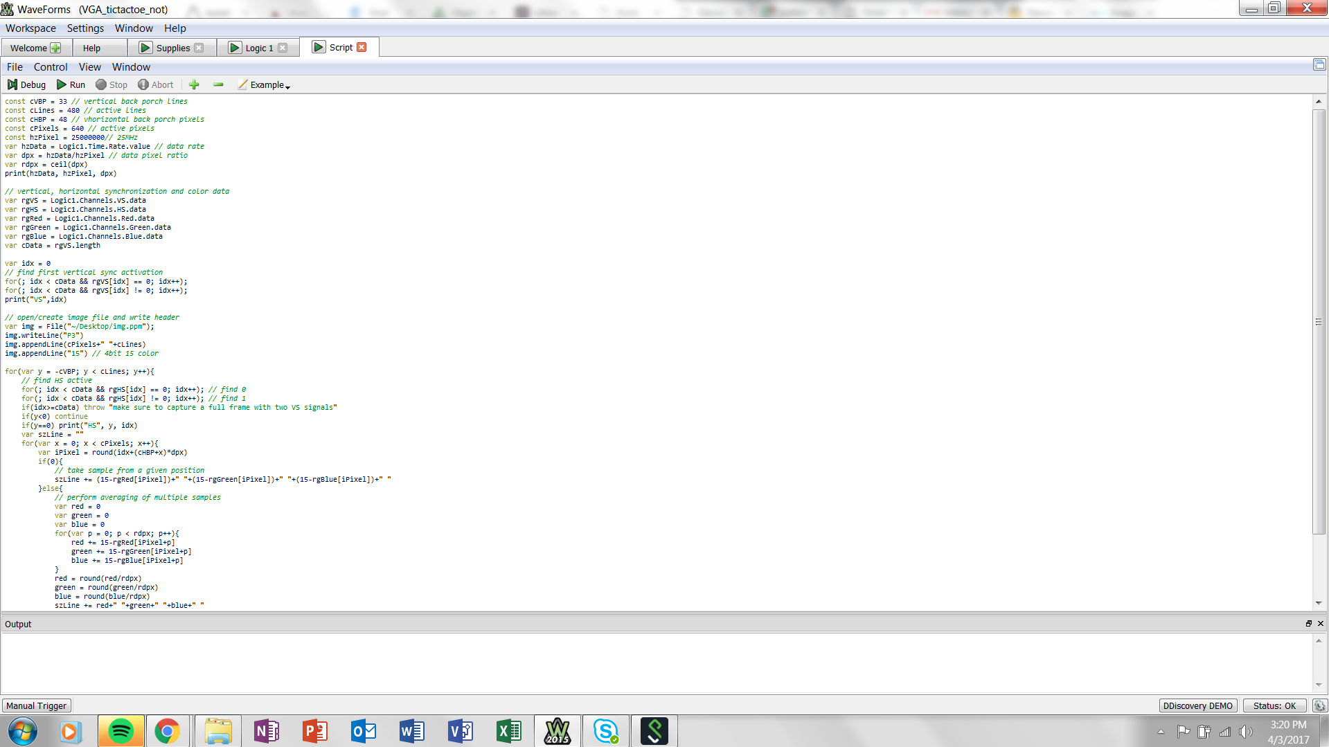The height and width of the screenshot is (747, 1329).
Task: Start the script with the Debug button
Action: (x=26, y=84)
